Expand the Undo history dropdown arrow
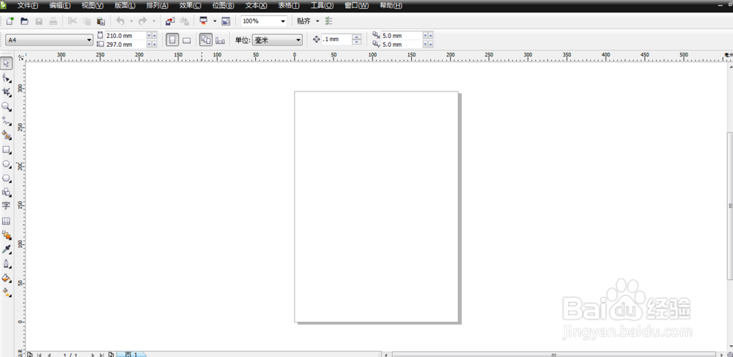The width and height of the screenshot is (733, 357). click(131, 21)
